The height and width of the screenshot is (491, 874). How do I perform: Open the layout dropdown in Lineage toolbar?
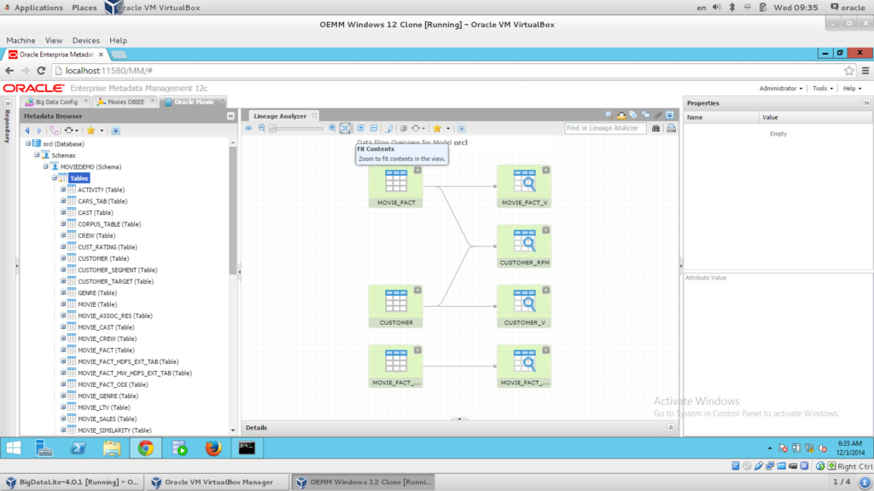(x=417, y=129)
